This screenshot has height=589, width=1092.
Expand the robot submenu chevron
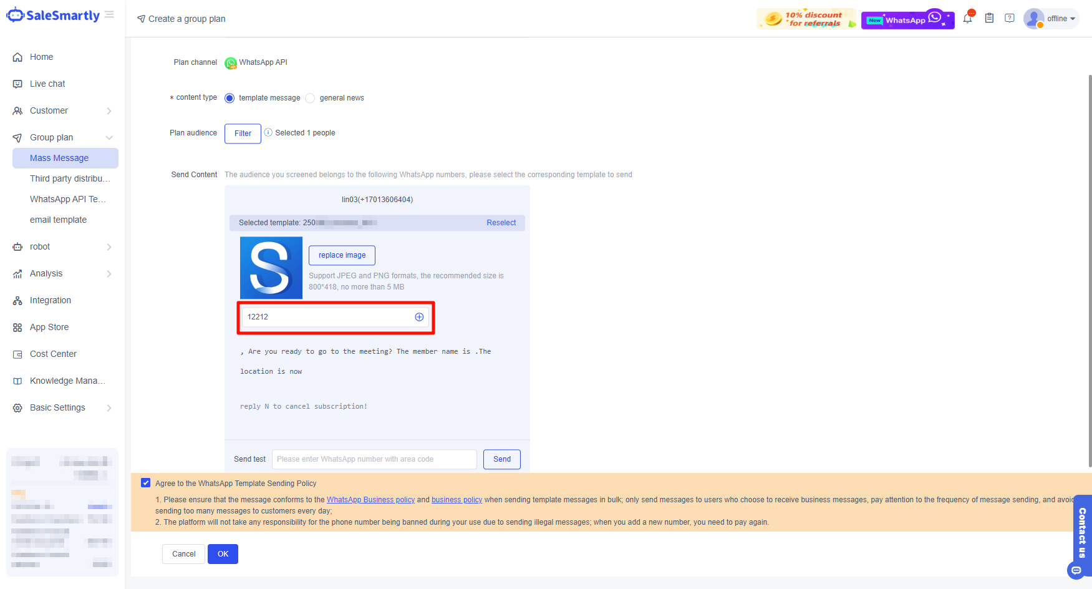(109, 247)
